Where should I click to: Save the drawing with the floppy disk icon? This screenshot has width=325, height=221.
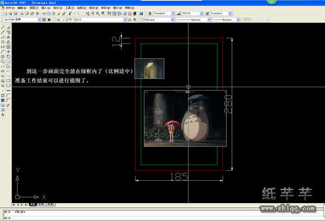(x=15, y=13)
